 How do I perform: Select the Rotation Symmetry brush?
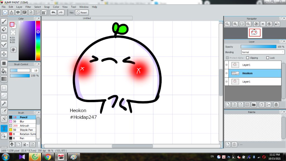[22, 134]
